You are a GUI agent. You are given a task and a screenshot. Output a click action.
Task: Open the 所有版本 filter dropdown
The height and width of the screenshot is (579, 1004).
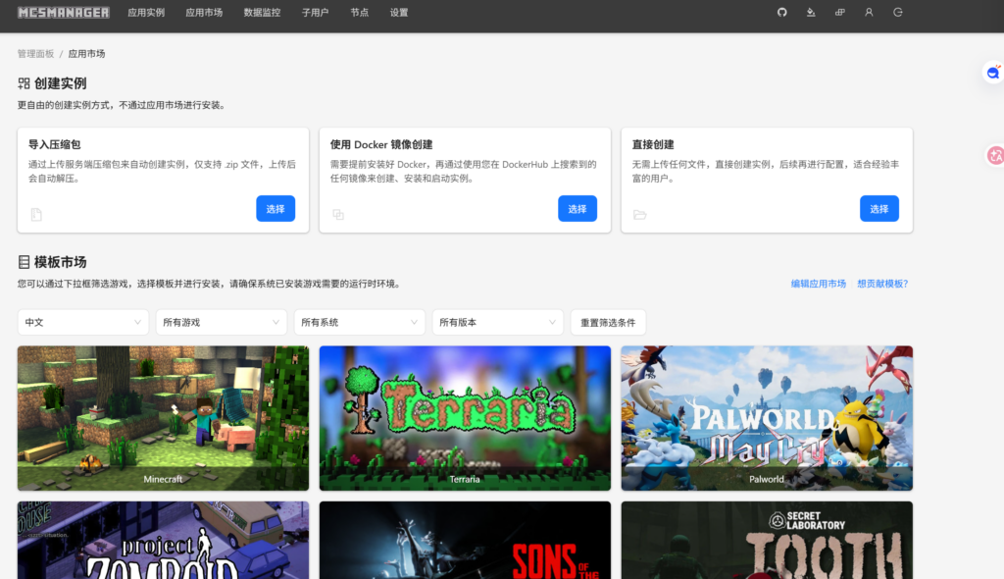(x=498, y=322)
